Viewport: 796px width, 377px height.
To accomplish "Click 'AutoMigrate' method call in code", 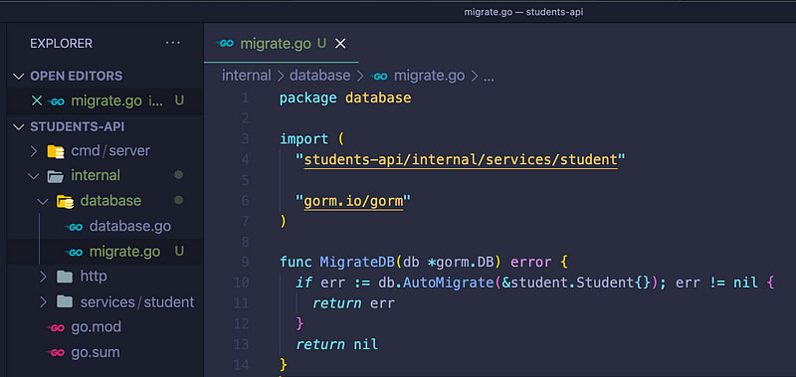I will (x=449, y=283).
